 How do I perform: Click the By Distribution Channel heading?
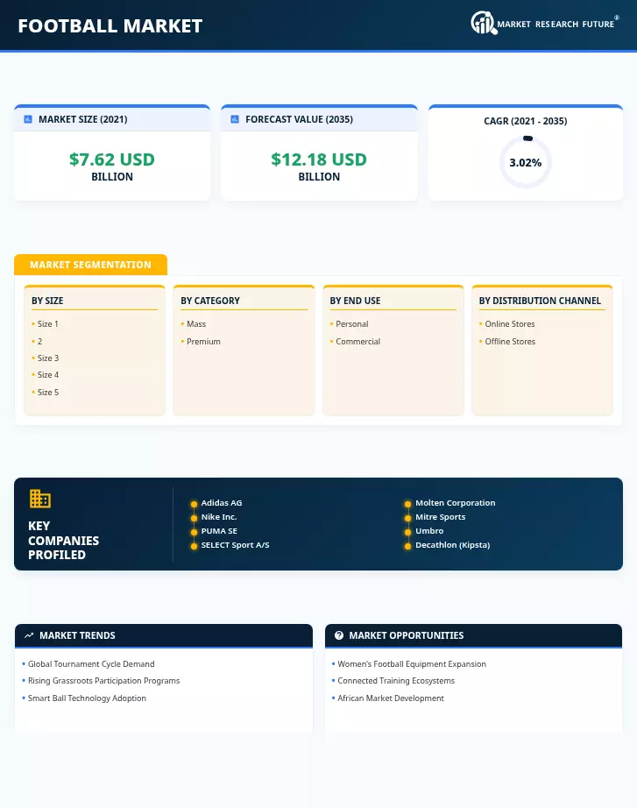[x=540, y=301]
